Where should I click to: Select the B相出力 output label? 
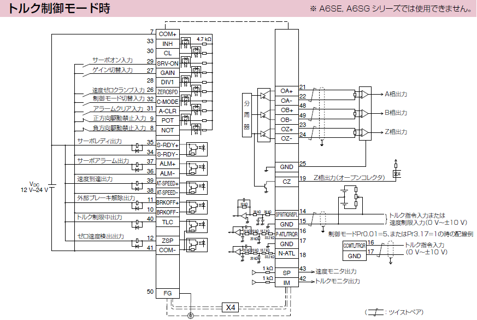click(396, 113)
